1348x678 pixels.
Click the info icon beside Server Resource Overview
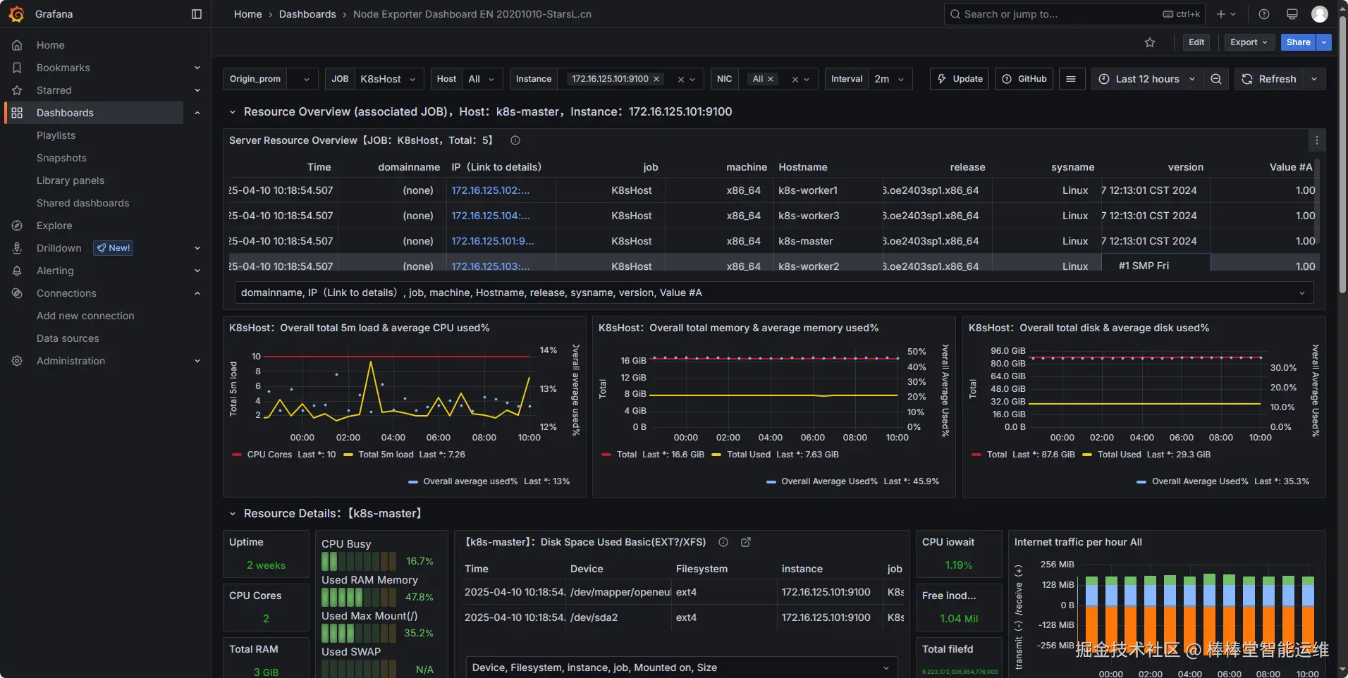(x=515, y=140)
